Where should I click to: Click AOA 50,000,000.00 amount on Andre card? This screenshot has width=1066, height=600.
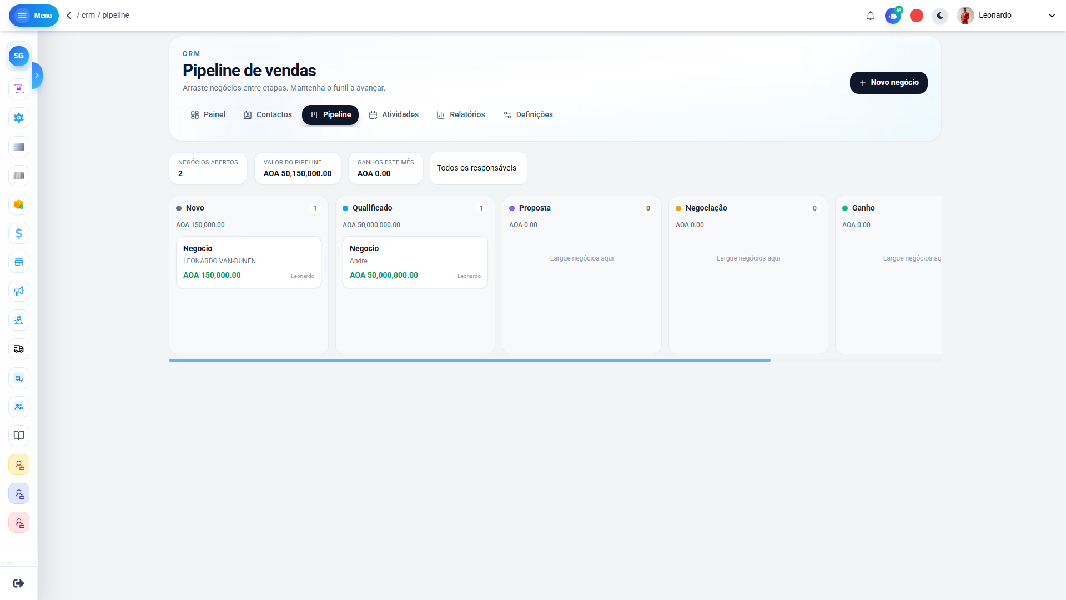(x=384, y=276)
